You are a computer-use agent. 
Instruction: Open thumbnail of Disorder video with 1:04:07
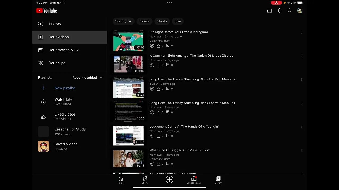click(x=128, y=64)
